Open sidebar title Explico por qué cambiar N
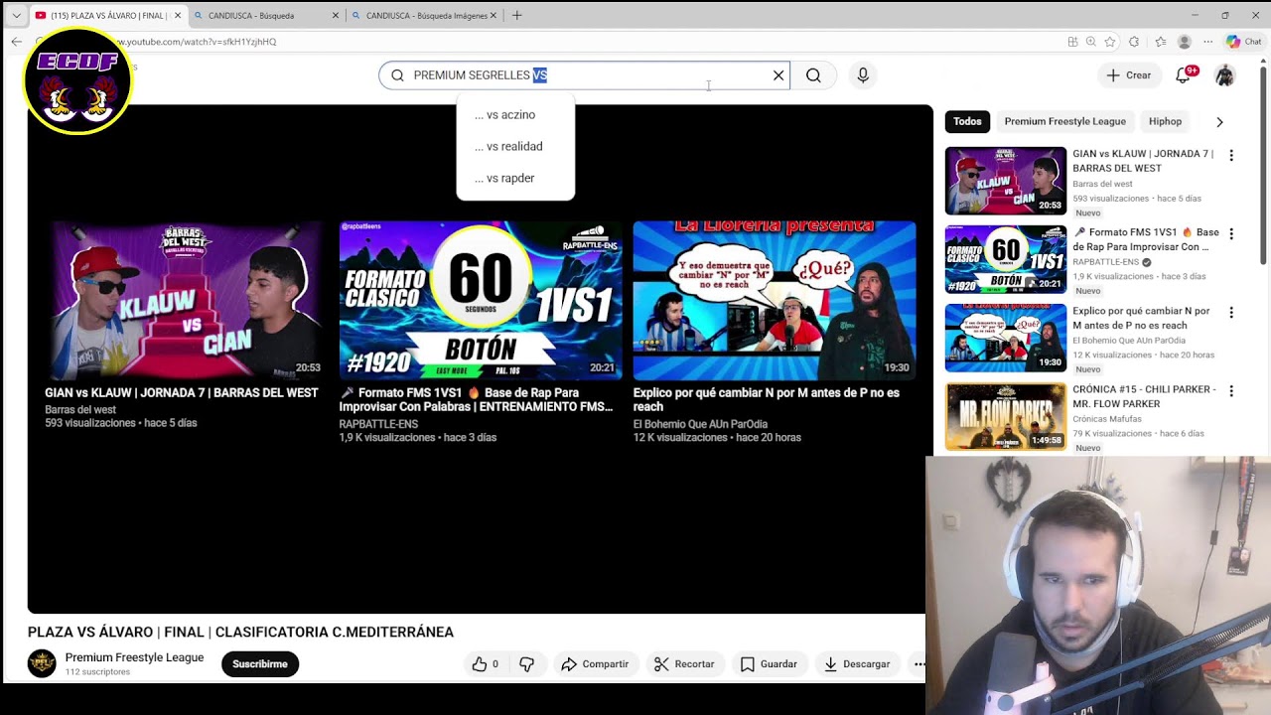The image size is (1271, 715). coord(1141,318)
